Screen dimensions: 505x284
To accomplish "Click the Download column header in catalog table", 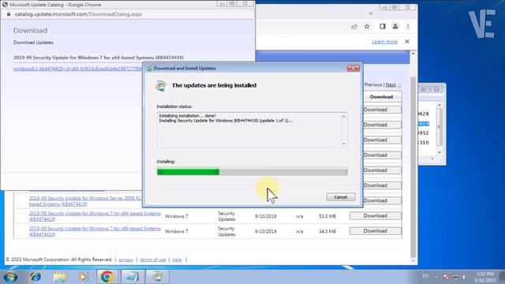I will tap(381, 97).
